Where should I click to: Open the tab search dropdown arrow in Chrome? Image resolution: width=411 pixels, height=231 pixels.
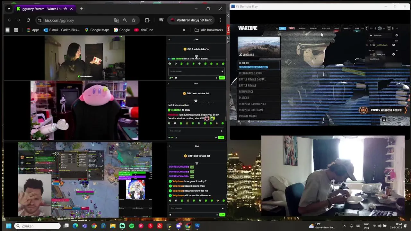[x=9, y=9]
